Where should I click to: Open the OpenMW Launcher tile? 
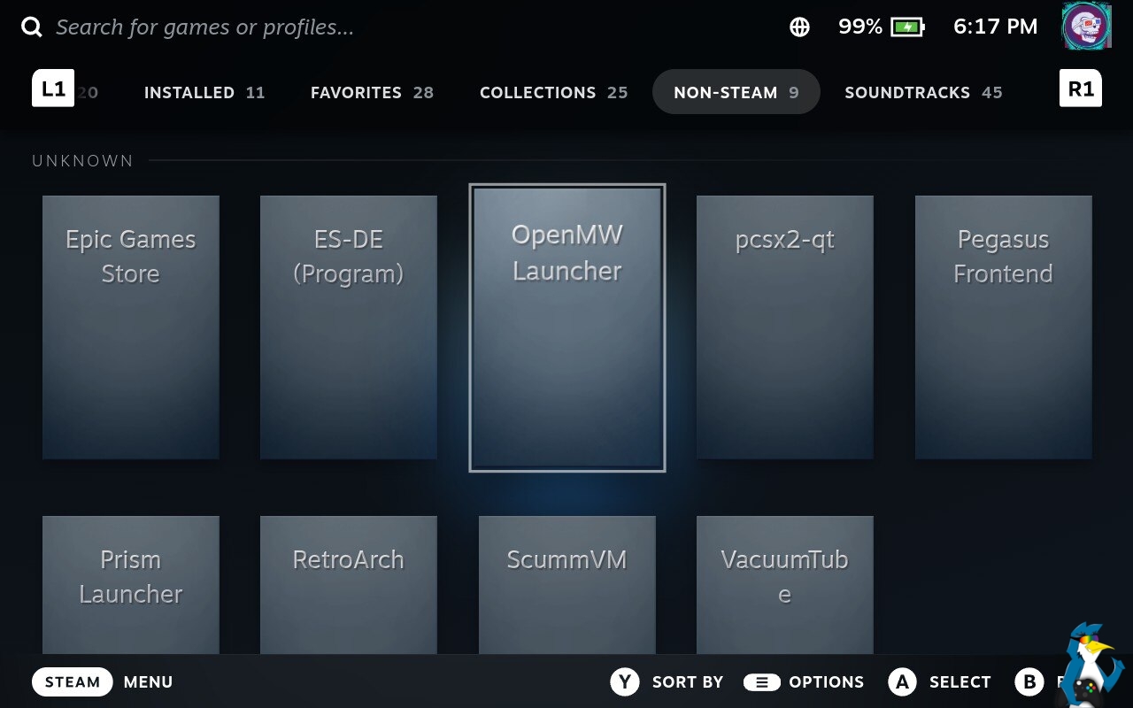pos(567,327)
